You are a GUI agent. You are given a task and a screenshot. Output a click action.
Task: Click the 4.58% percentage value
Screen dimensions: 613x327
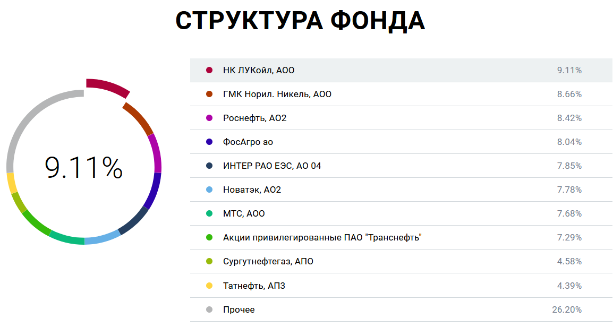tap(569, 261)
